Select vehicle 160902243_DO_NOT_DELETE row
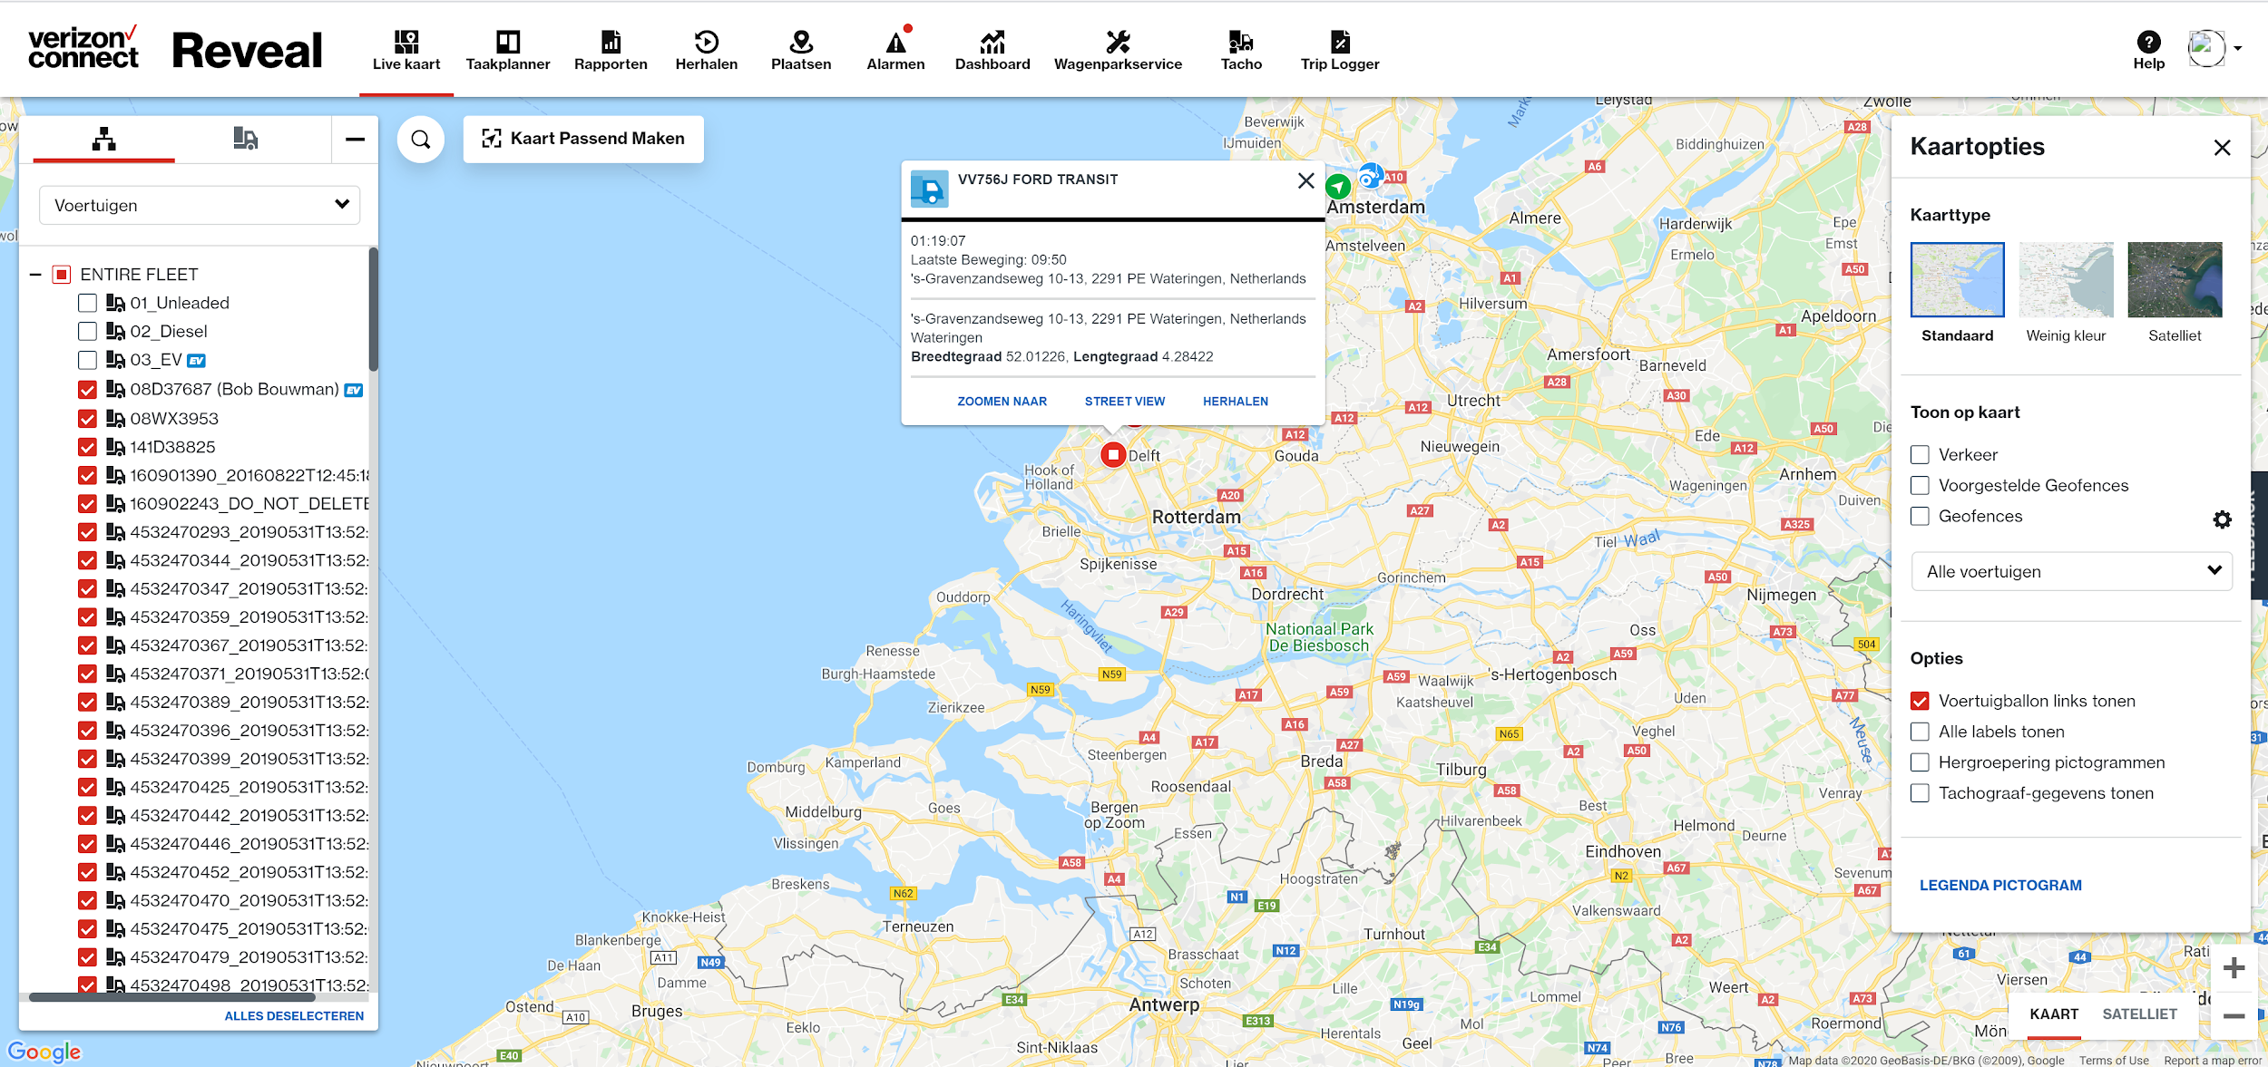 point(224,503)
